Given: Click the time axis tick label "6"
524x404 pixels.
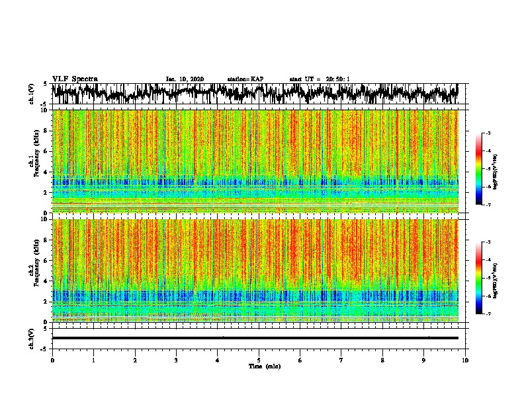Looking at the screenshot, I should (x=300, y=360).
